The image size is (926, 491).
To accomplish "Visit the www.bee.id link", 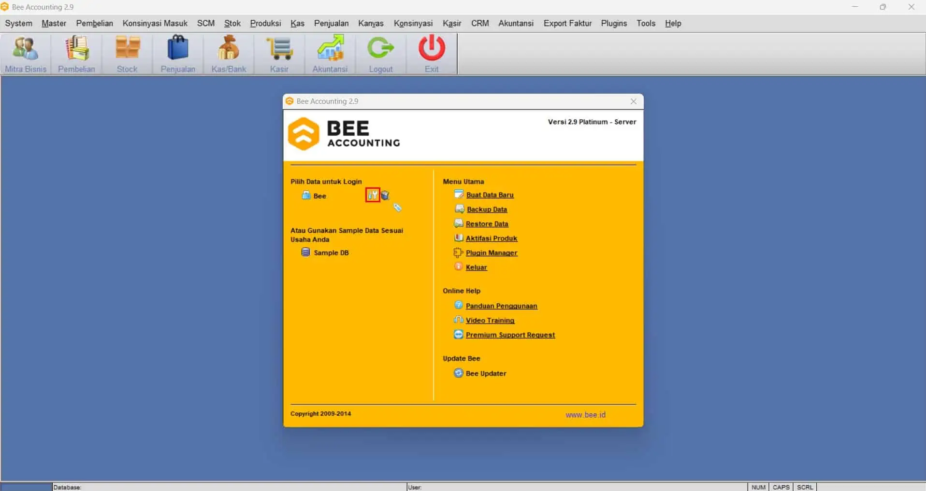I will pyautogui.click(x=585, y=415).
